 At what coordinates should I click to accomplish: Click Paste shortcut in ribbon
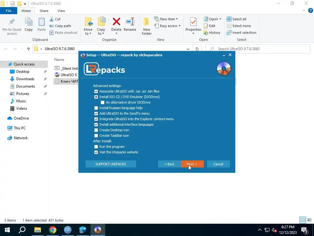[63, 33]
